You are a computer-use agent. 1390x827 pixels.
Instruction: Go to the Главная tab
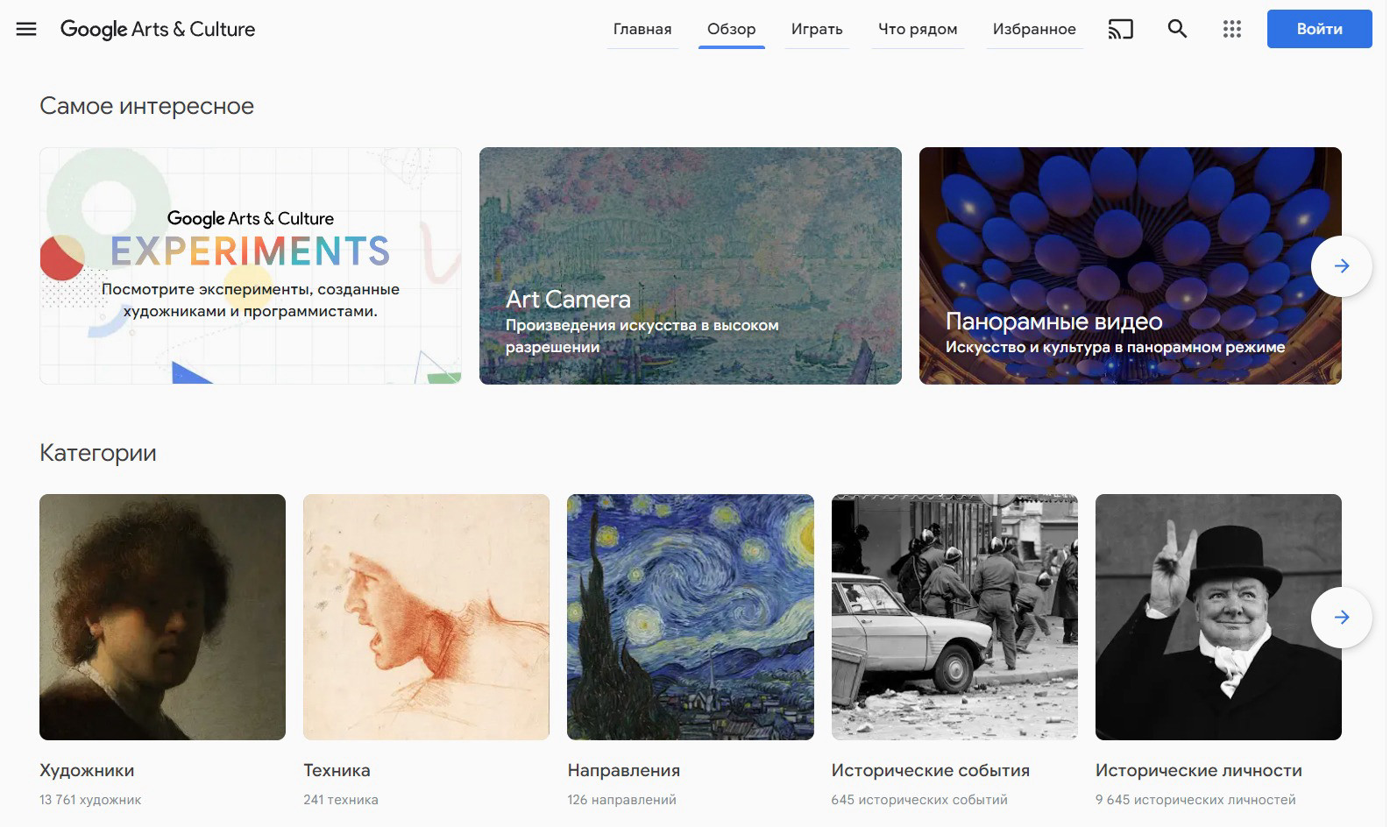point(642,29)
